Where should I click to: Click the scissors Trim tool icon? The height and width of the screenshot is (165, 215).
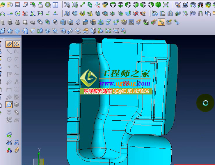25,13
